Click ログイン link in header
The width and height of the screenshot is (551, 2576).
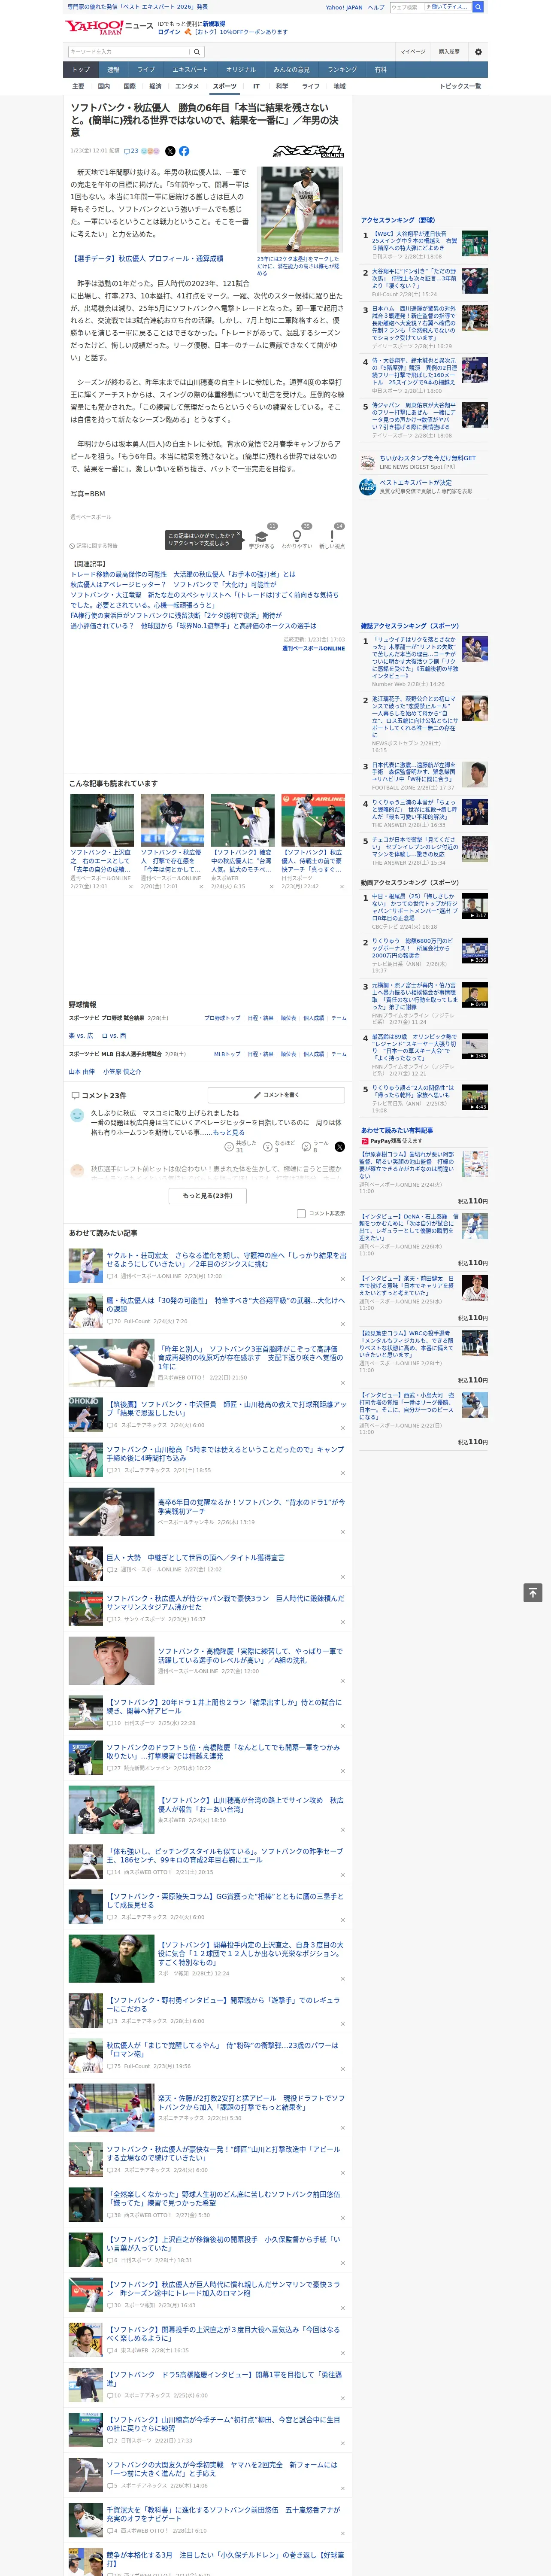(x=169, y=32)
